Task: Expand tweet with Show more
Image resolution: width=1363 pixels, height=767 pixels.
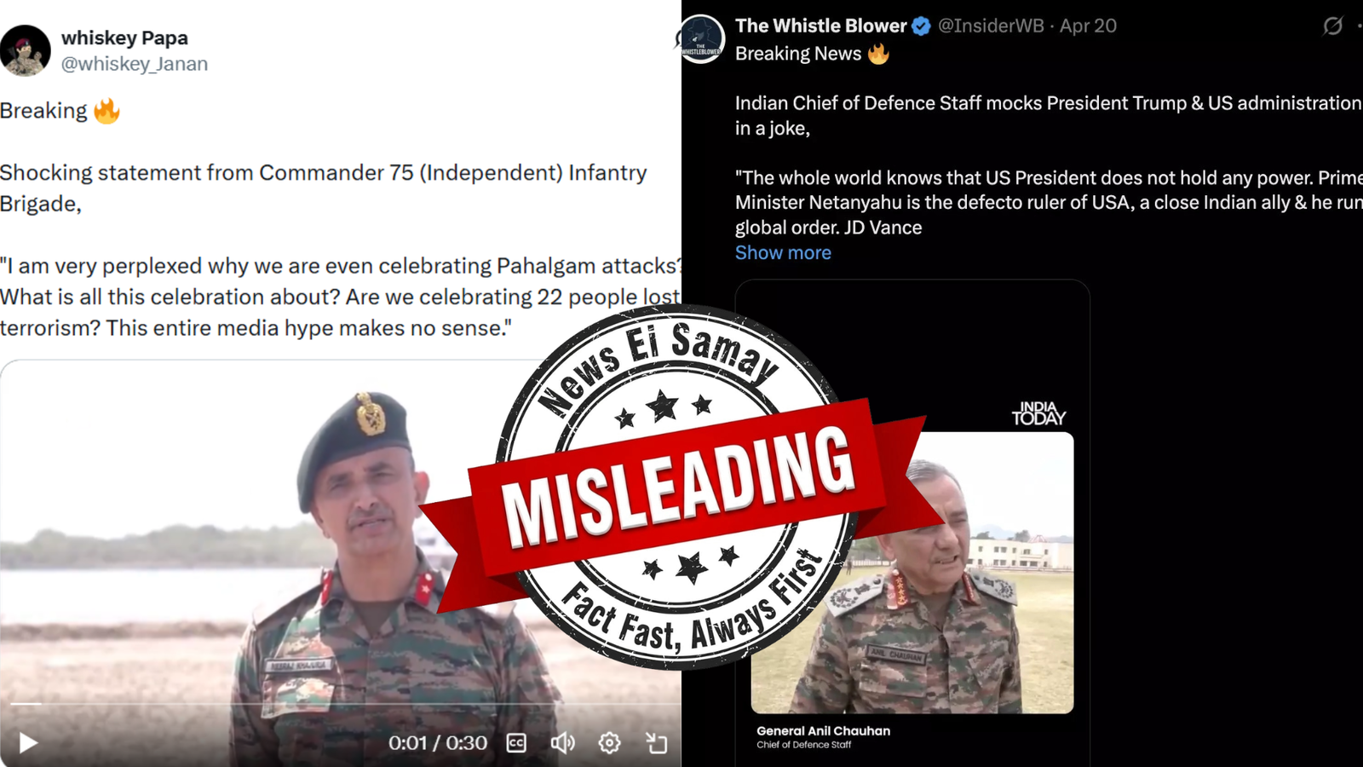Action: pyautogui.click(x=783, y=252)
